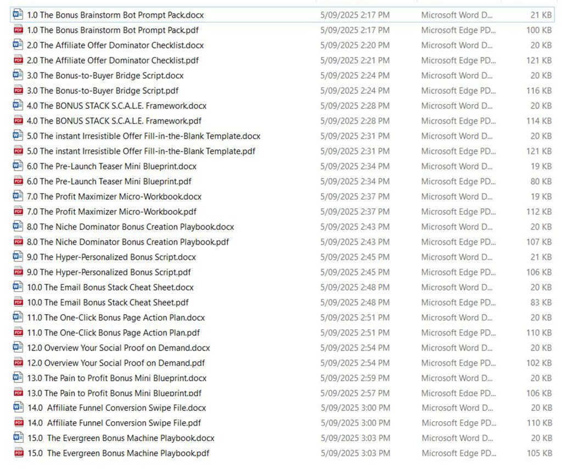Select 11.0 One-Click Bonus Page Action Plan.pdf

pos(113,332)
